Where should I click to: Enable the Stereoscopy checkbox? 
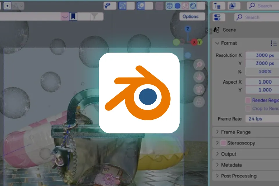223,143
